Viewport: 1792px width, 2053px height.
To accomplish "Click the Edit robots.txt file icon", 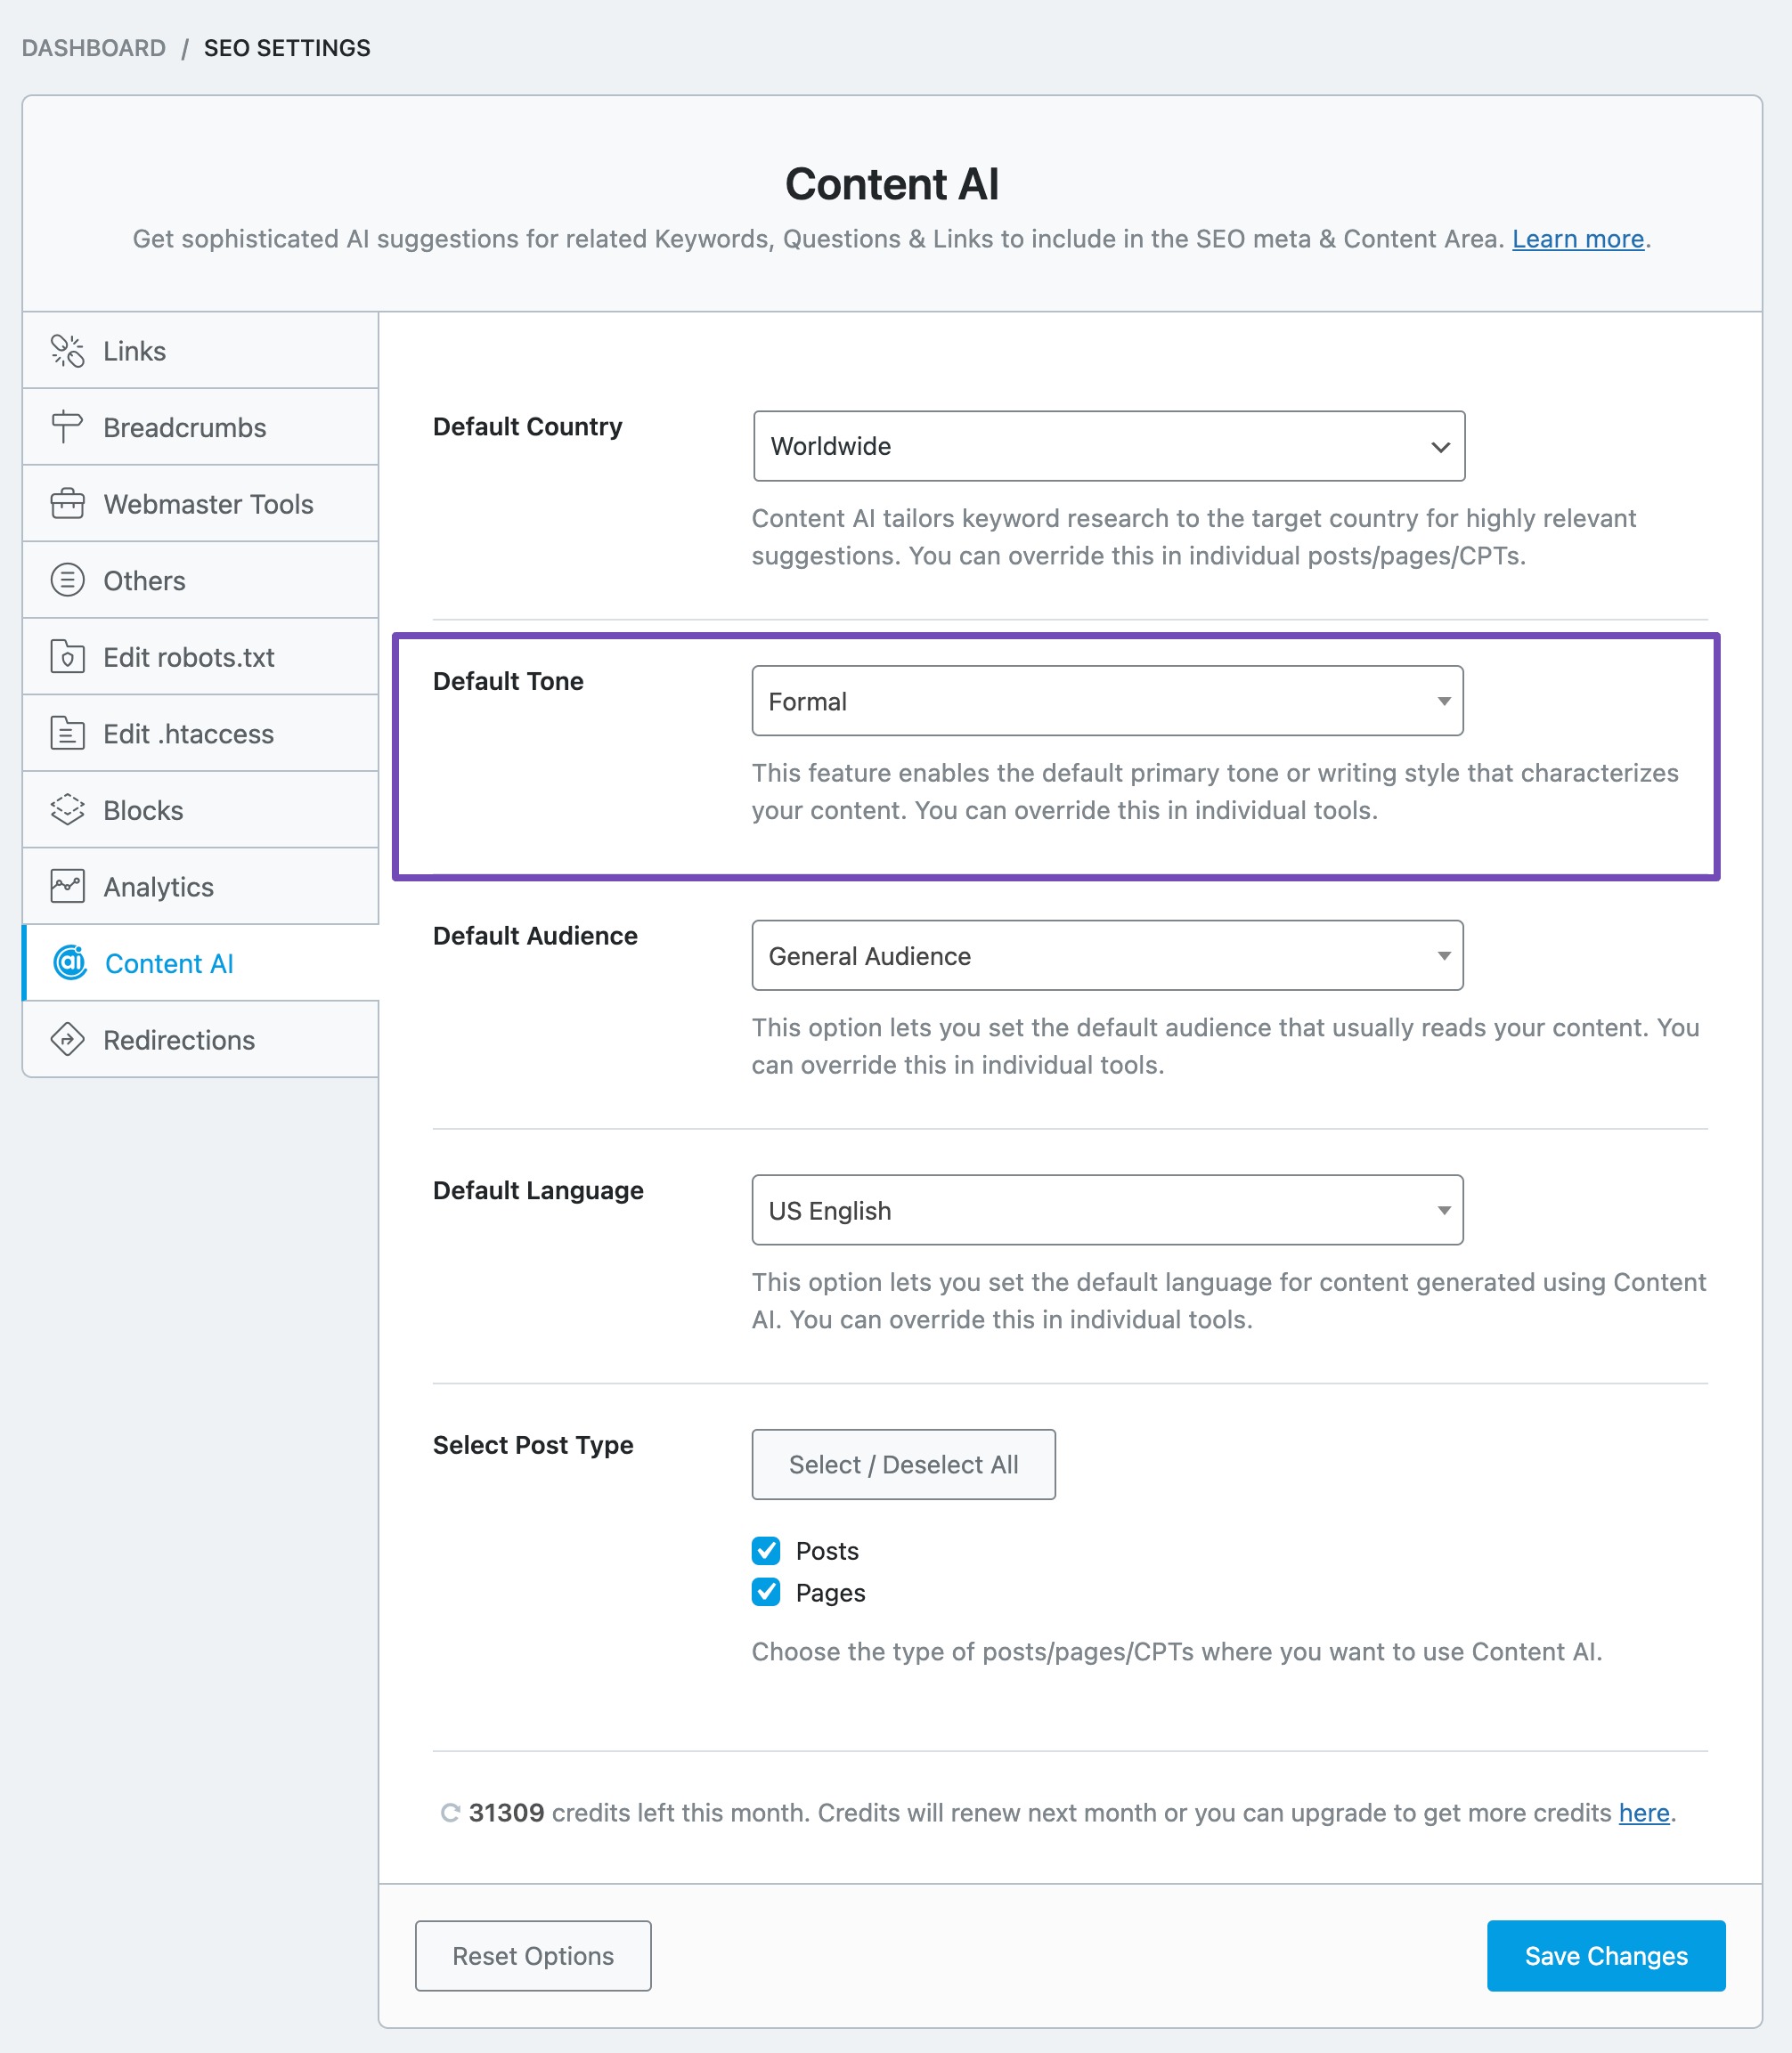I will pyautogui.click(x=67, y=657).
